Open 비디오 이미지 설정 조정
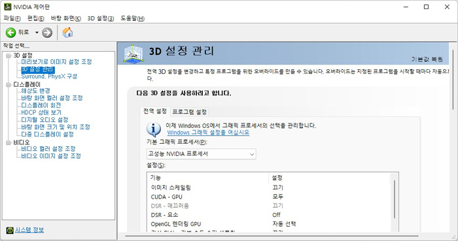The height and width of the screenshot is (241, 458). pyautogui.click(x=51, y=156)
